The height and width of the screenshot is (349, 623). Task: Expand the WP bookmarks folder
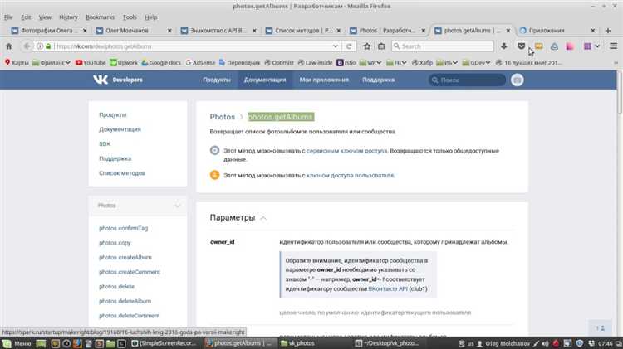pos(370,63)
